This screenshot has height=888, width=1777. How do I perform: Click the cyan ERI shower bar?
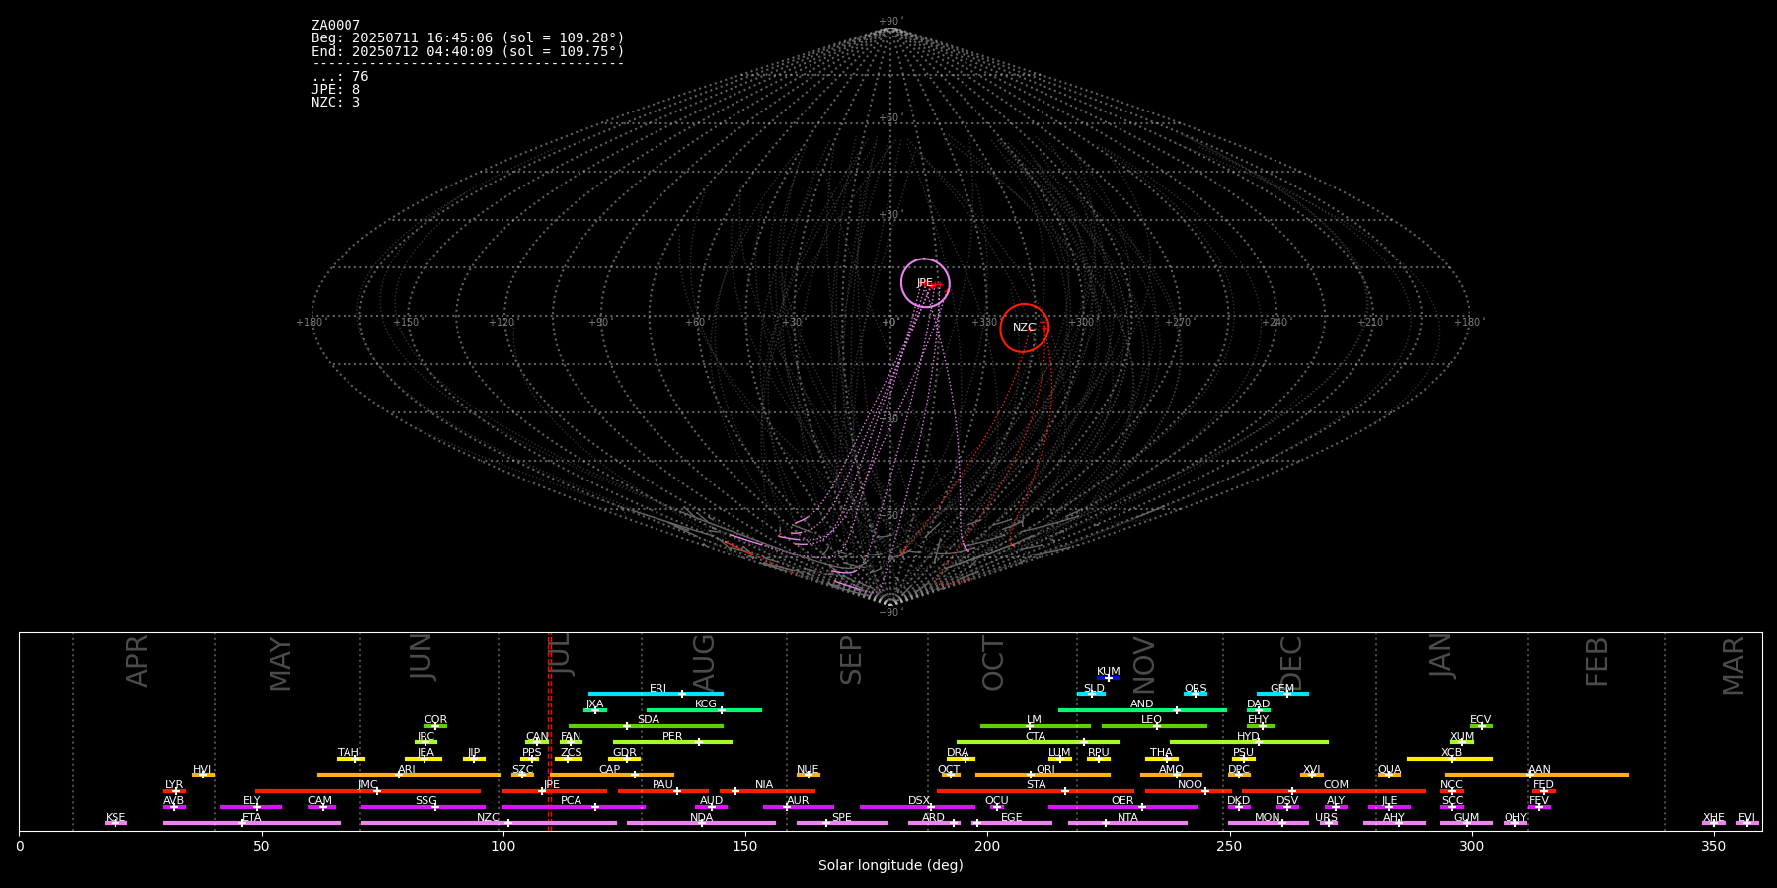pos(656,694)
